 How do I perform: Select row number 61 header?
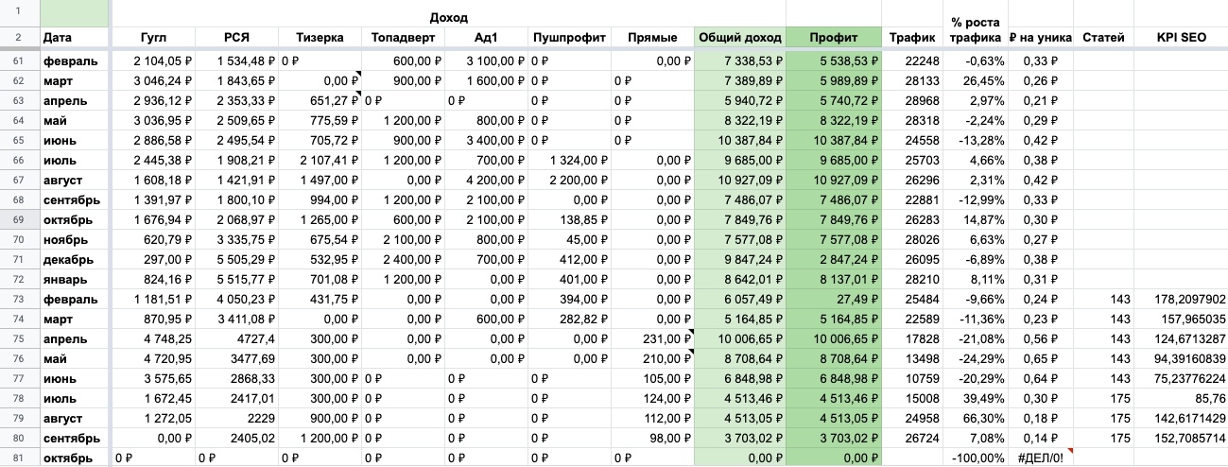19,61
